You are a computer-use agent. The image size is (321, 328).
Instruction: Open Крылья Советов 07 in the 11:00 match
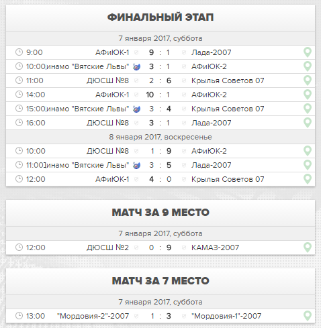(228, 80)
